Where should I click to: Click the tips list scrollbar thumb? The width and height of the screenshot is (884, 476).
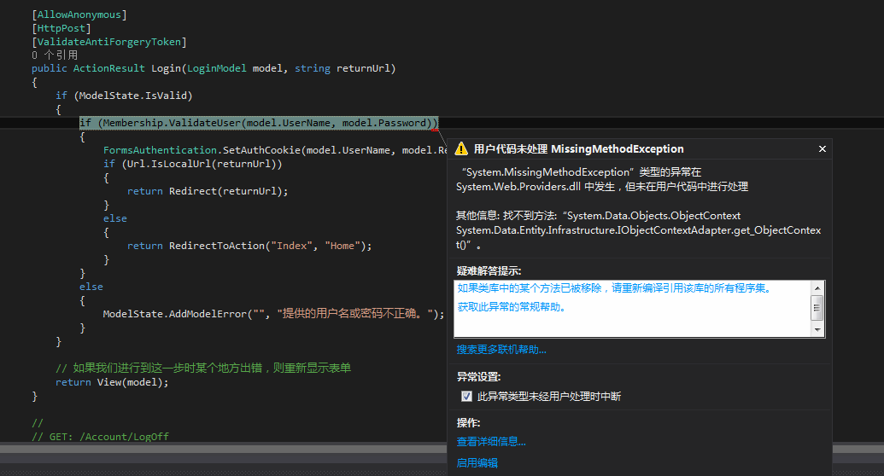coord(817,308)
